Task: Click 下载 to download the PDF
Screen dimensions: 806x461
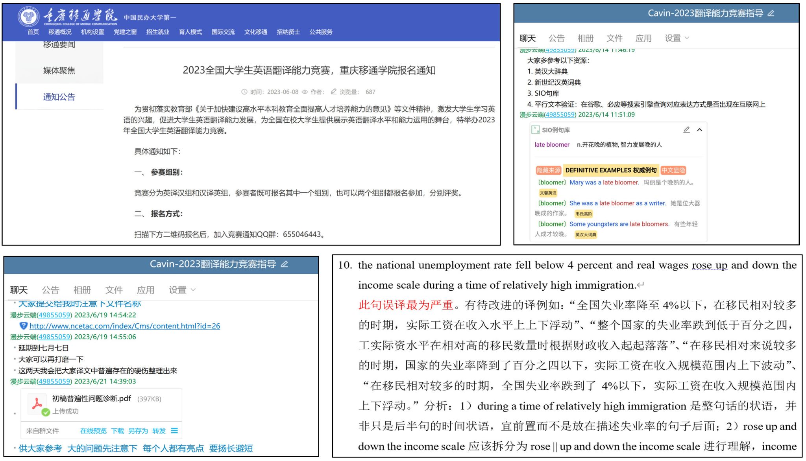Action: [x=117, y=431]
